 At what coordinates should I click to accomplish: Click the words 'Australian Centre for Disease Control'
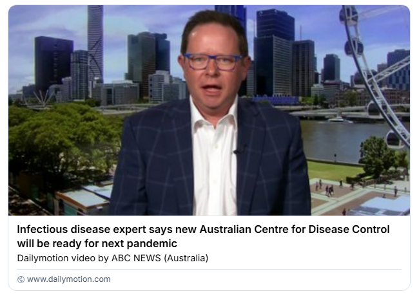click(x=295, y=230)
